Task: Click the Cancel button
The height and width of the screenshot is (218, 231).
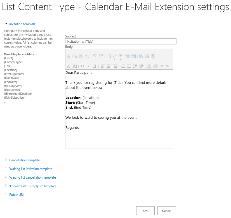Action: [x=167, y=211]
